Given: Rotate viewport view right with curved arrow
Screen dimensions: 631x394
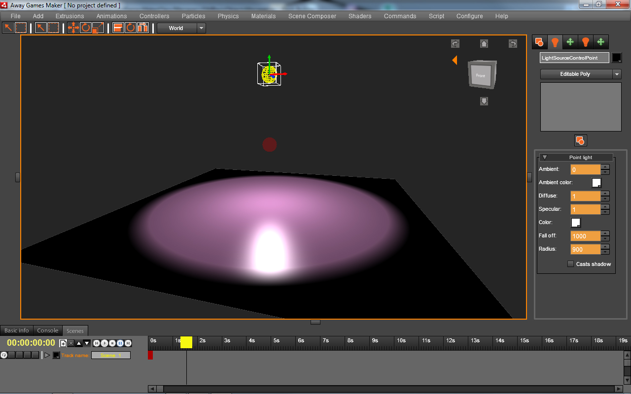Looking at the screenshot, I should [x=513, y=44].
